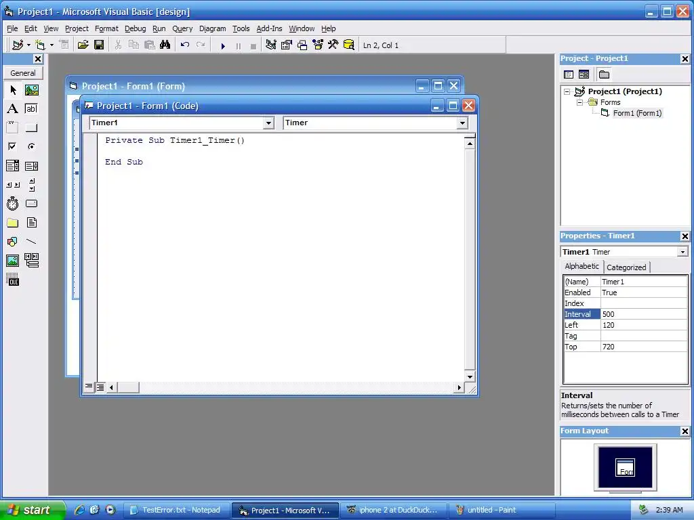Open the Timer1 object dropdown in code window
The image size is (694, 520).
coord(268,123)
